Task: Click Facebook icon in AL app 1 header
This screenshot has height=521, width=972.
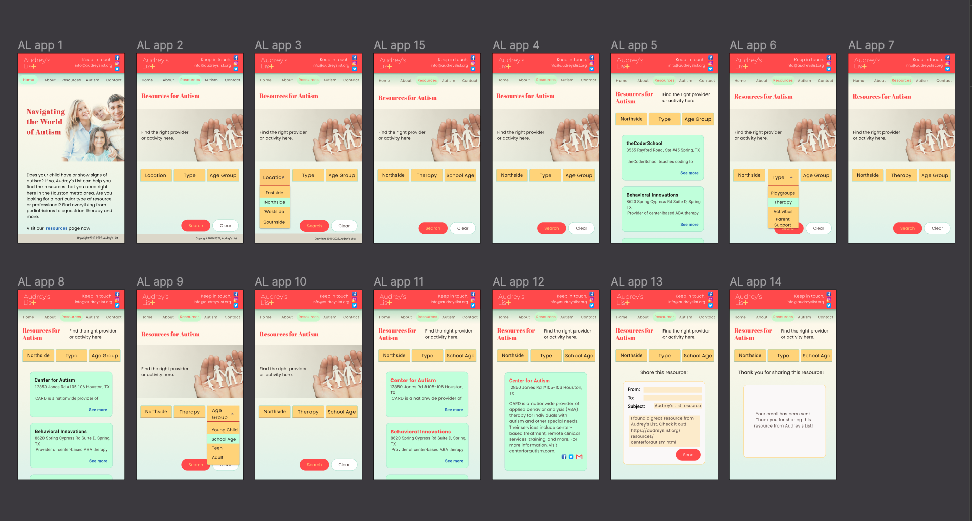Action: click(x=117, y=58)
